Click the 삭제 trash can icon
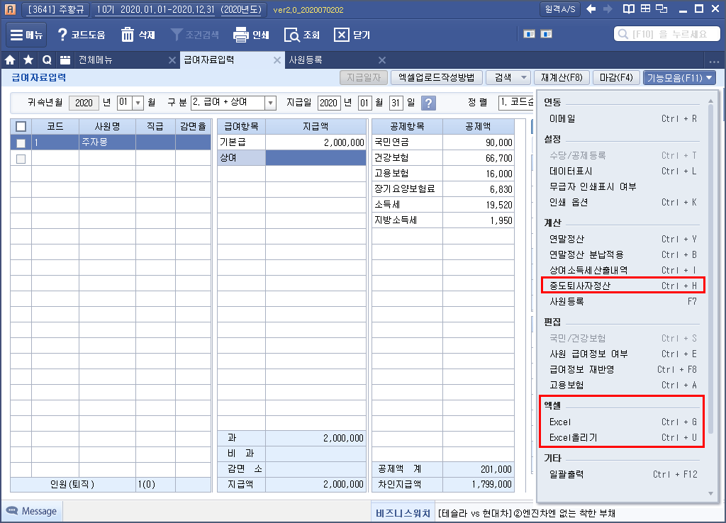Viewport: 726px width, 523px height. coord(128,35)
